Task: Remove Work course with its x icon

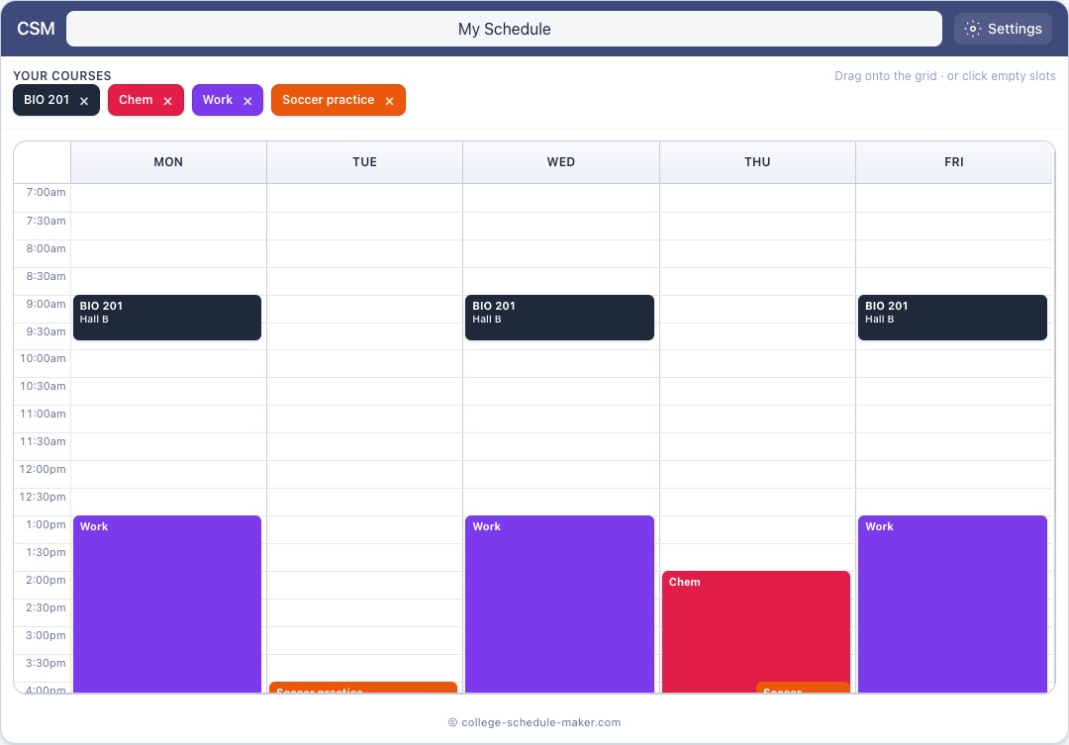Action: pos(247,101)
